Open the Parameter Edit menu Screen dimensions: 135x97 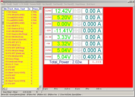35,4
